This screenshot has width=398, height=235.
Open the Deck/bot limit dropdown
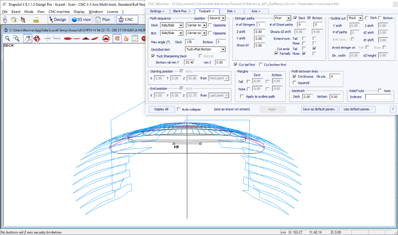[x=223, y=49]
